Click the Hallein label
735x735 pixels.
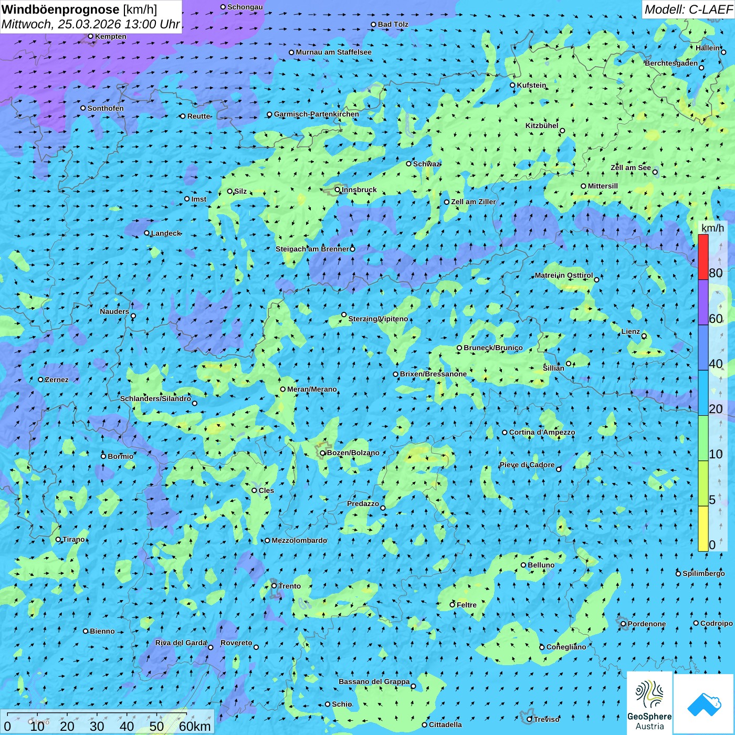coord(708,48)
